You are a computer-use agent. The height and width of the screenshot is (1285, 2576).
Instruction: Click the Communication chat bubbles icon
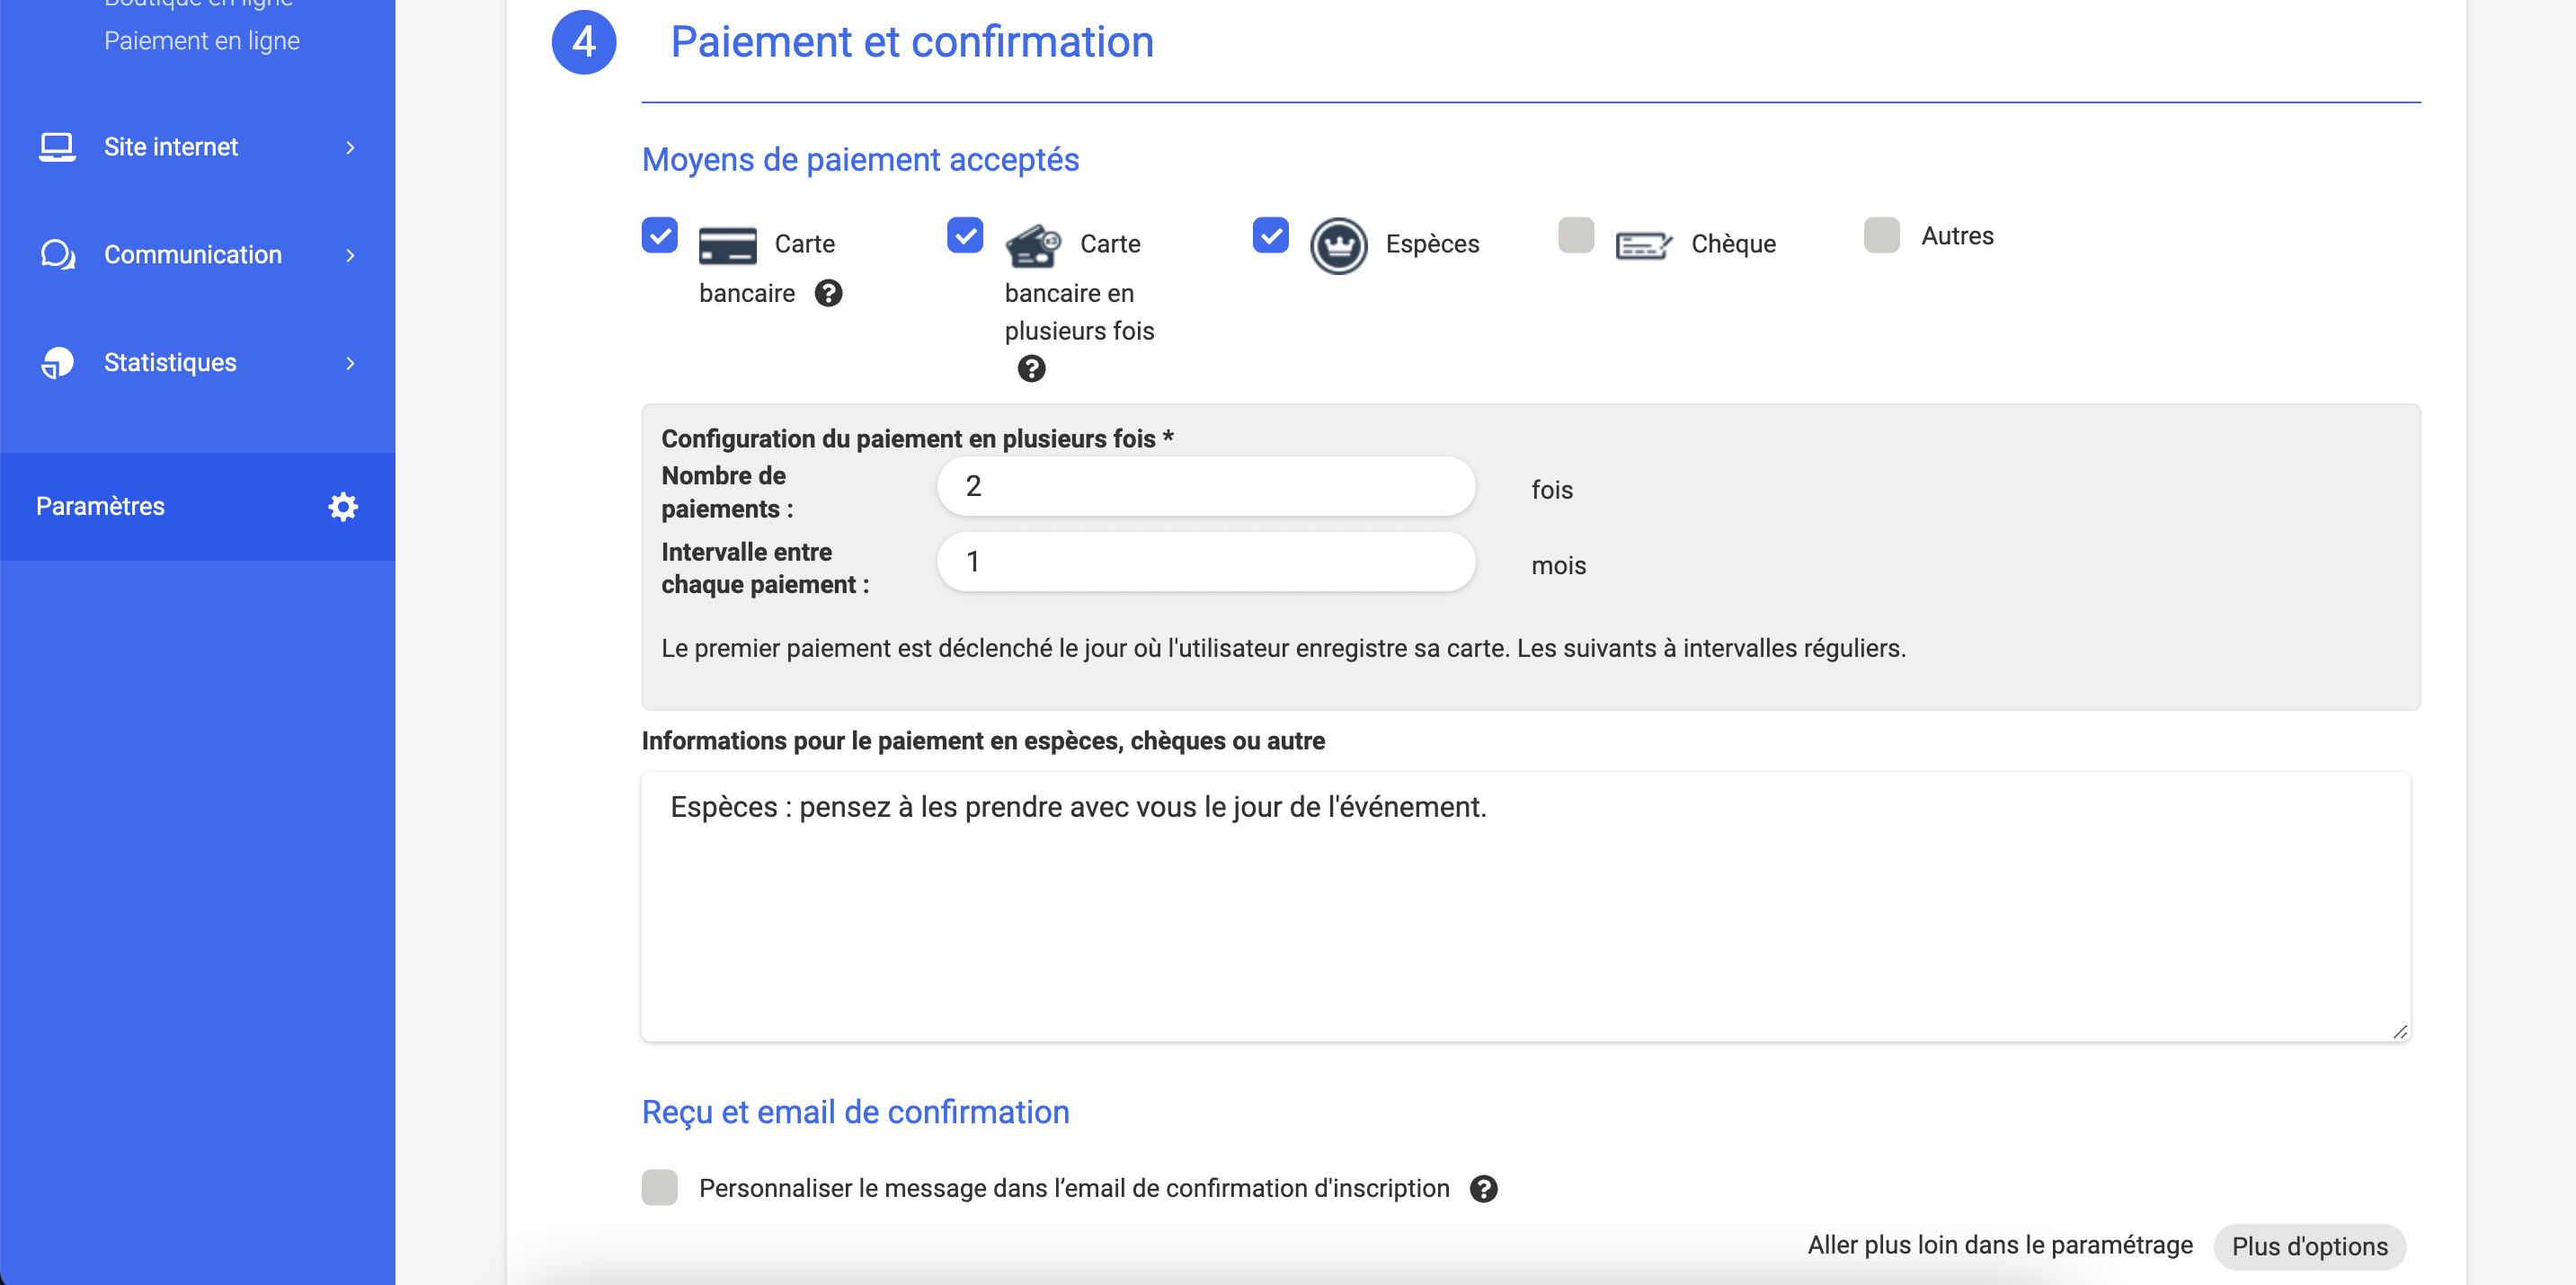(x=57, y=255)
